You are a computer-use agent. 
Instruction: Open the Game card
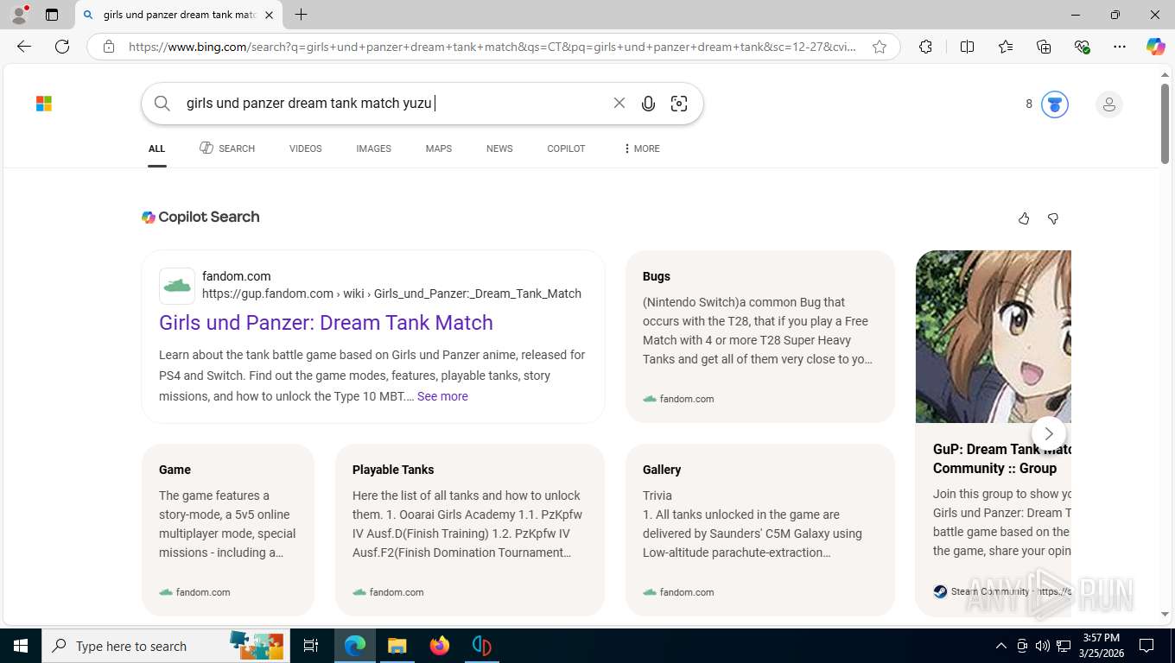pos(228,530)
